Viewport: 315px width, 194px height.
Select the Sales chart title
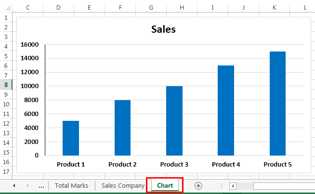pyautogui.click(x=163, y=29)
